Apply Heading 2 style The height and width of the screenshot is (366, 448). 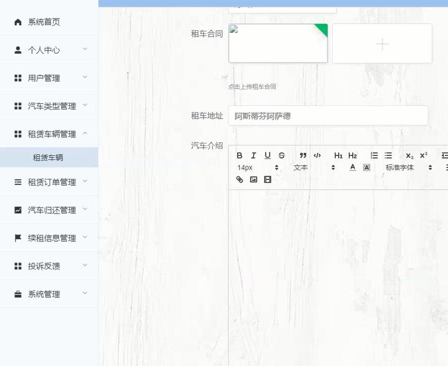click(x=352, y=155)
